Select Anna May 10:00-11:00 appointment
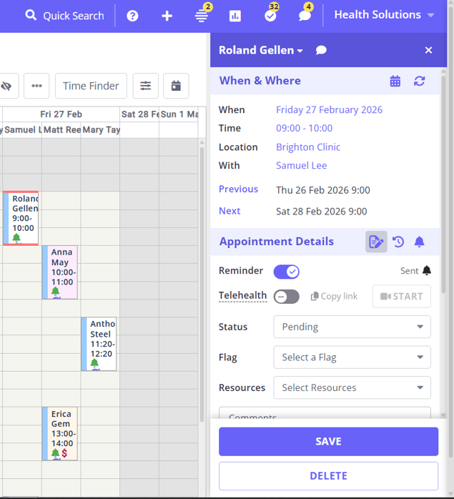Screen dimensions: 454x499 [61, 272]
